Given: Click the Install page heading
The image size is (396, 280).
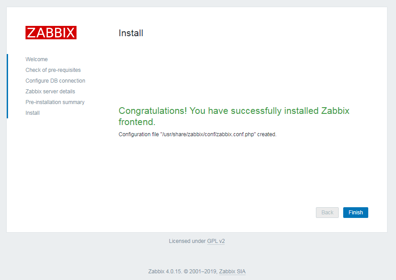Looking at the screenshot, I should click(130, 33).
